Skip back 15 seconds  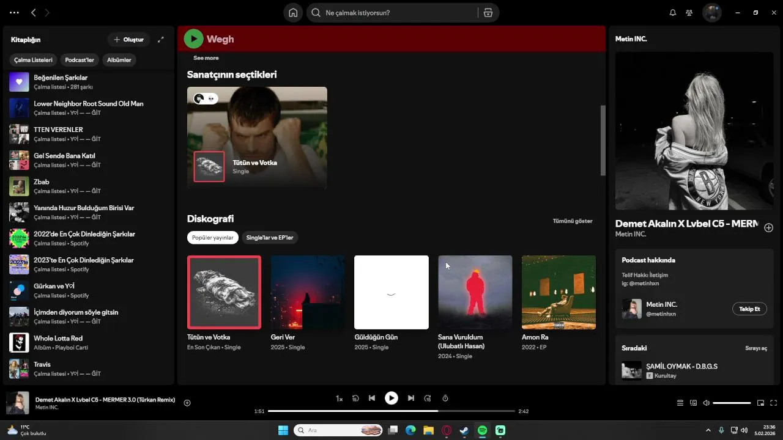coord(355,398)
